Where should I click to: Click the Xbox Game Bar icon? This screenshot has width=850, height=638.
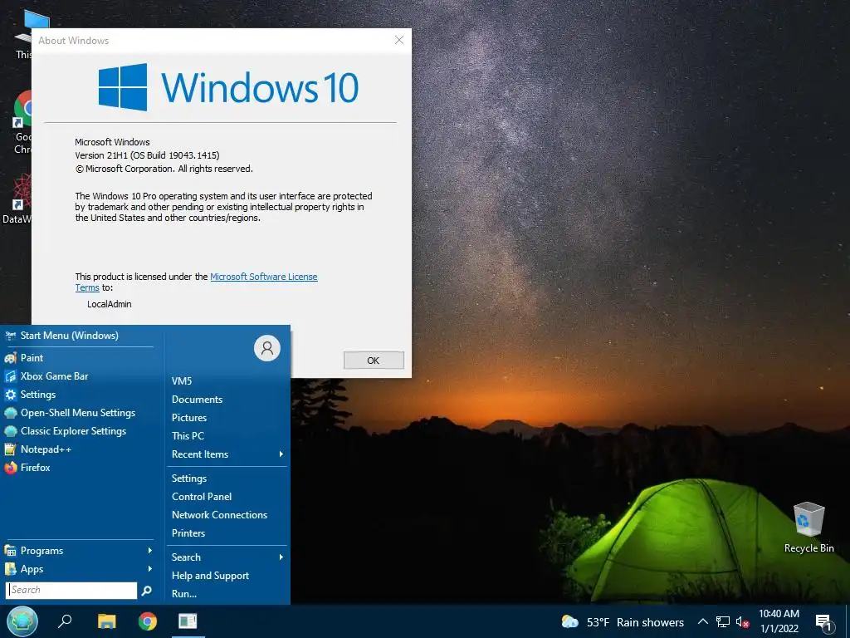[x=10, y=376]
